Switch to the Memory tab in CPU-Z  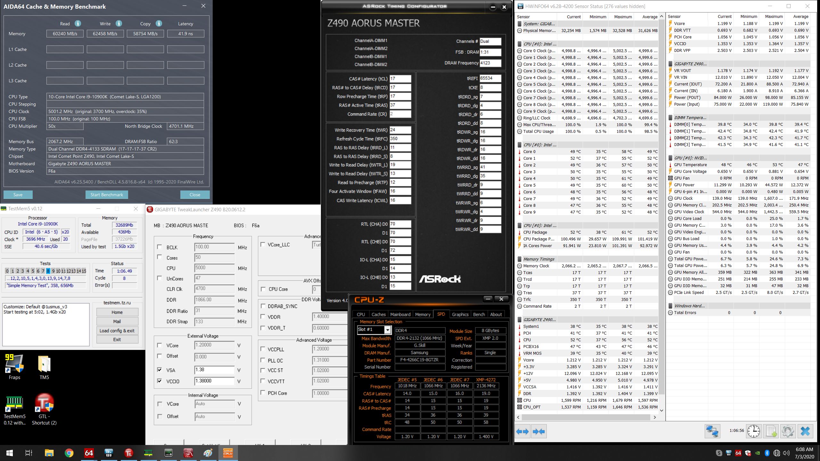click(422, 314)
